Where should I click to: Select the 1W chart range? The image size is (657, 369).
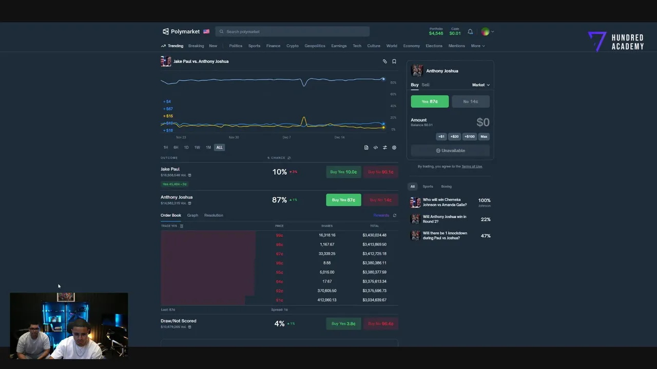click(197, 148)
